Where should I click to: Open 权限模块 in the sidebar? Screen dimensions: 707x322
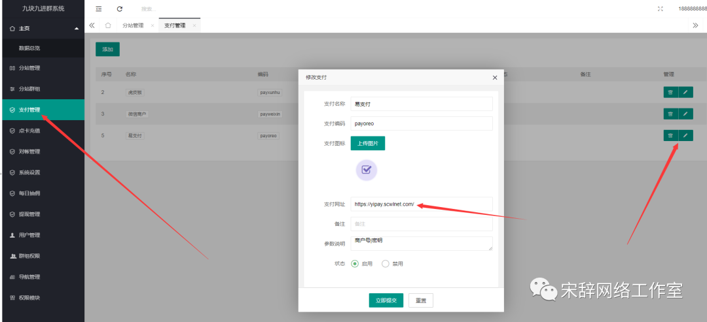coord(43,298)
